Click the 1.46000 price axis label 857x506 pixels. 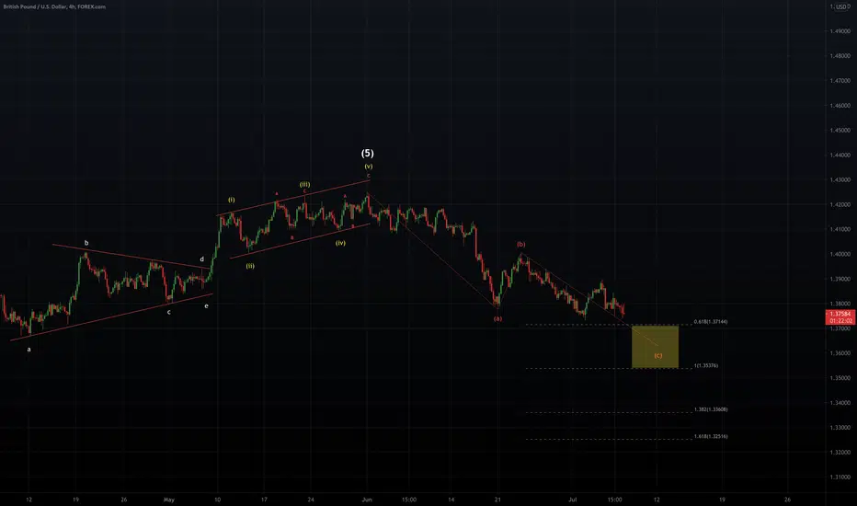840,106
